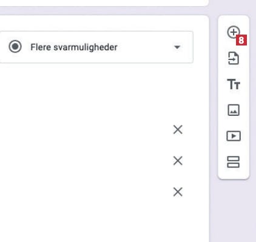Insert an image using the picture icon
The image size is (256, 242).
(x=234, y=110)
